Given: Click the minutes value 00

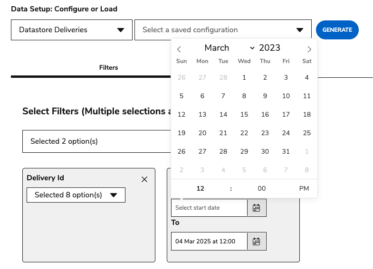Looking at the screenshot, I should pos(262,188).
